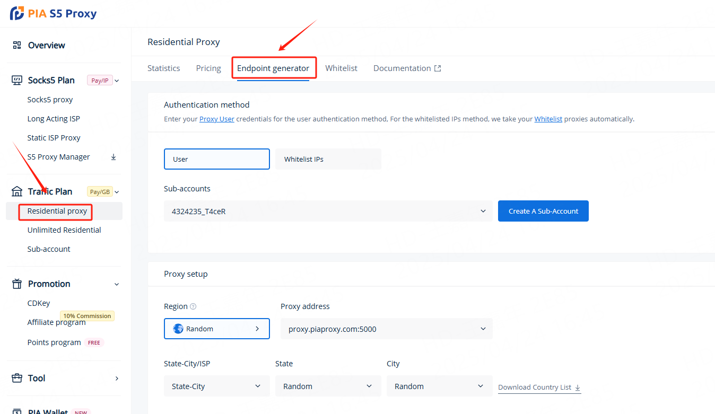
Task: Open the Sub-accounts dropdown 4324235_T4ceR
Action: pos(328,211)
